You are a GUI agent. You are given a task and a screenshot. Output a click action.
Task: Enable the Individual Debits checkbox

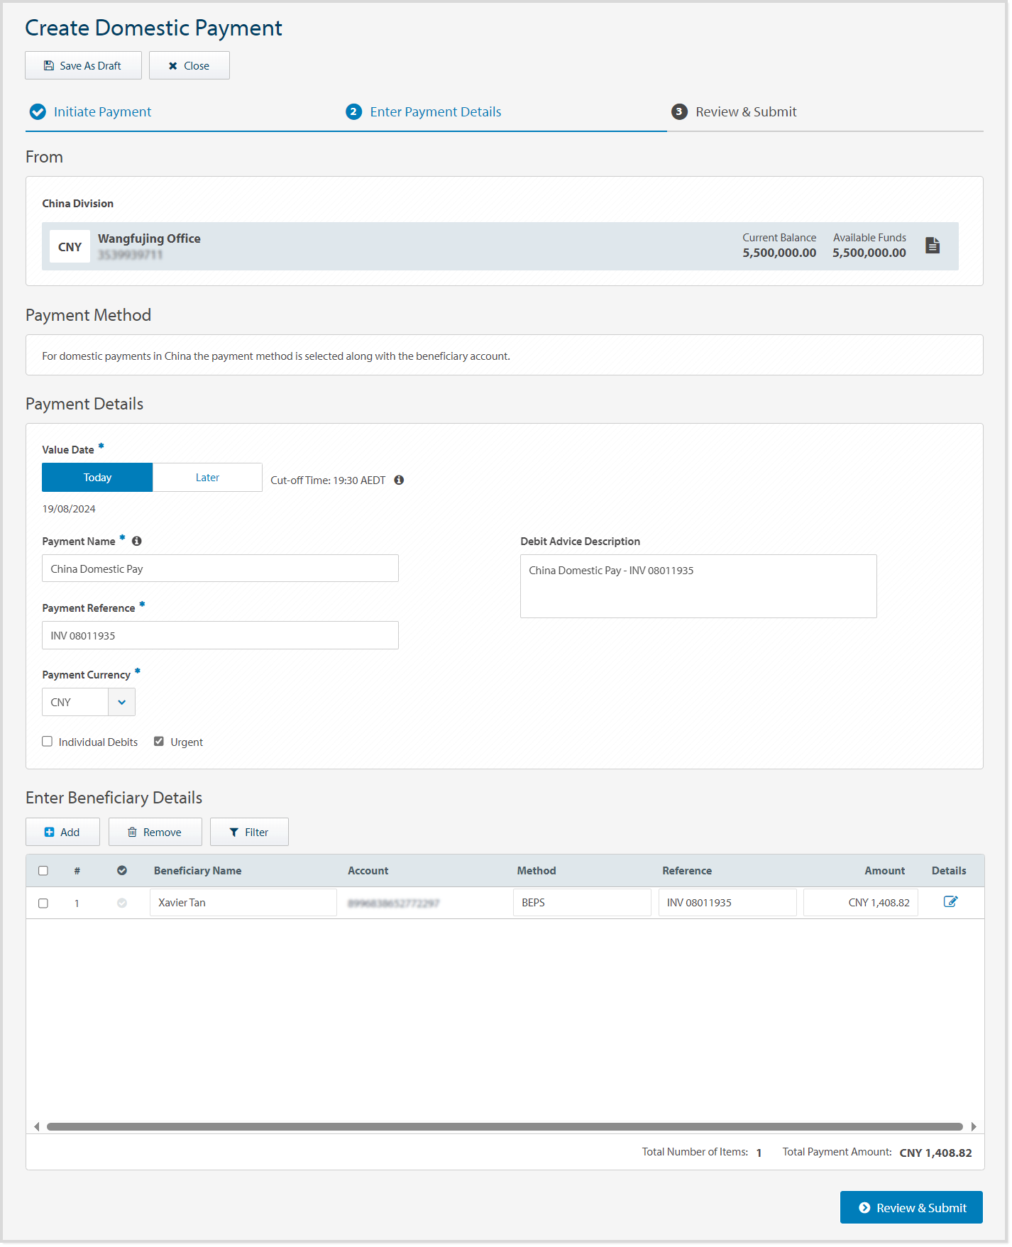(48, 742)
